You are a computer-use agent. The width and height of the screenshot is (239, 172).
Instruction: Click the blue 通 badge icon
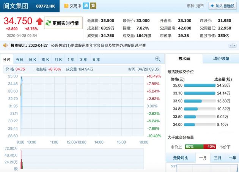pyautogui.click(x=86, y=6)
